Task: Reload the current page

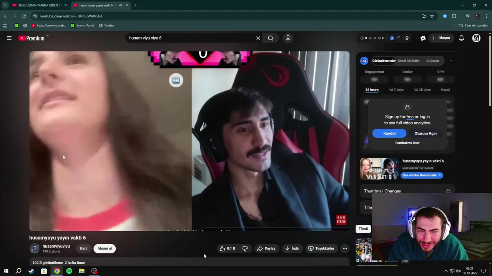Action: pos(24,16)
